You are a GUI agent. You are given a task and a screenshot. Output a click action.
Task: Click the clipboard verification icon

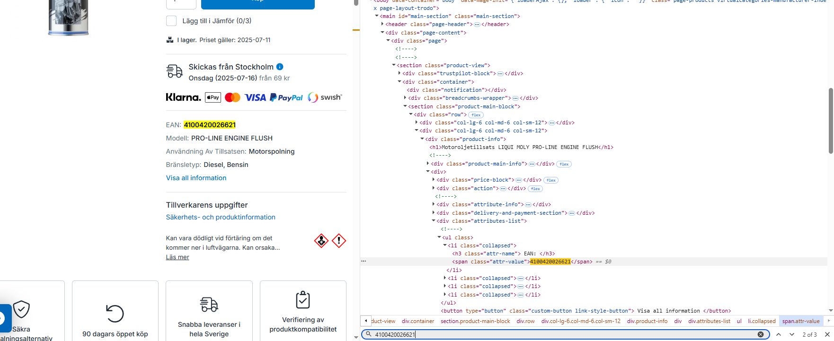coord(303,299)
